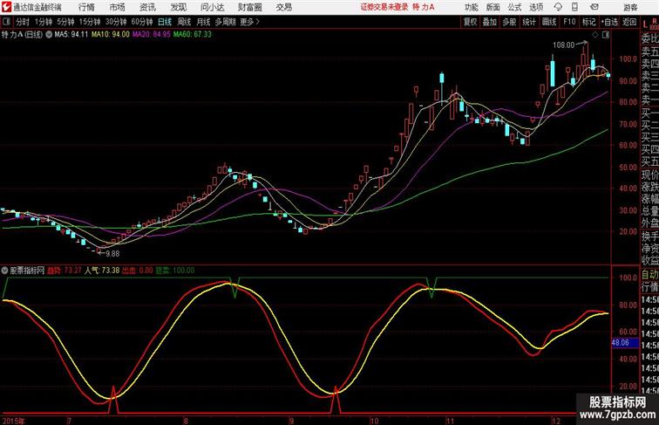Viewport: 659px width, 425px height.
Task: Switch to 1分钟 period tab
Action: 44,22
